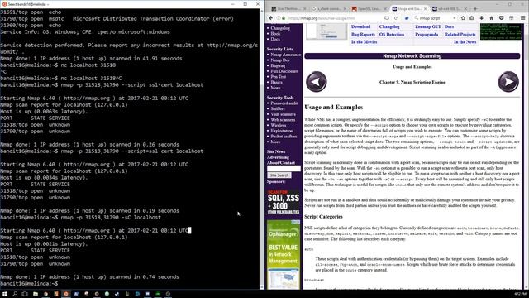Open a new browser tab with plus

point(475,8)
